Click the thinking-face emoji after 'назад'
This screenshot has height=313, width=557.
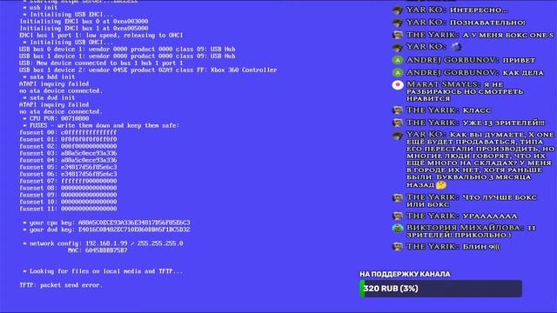click(441, 184)
